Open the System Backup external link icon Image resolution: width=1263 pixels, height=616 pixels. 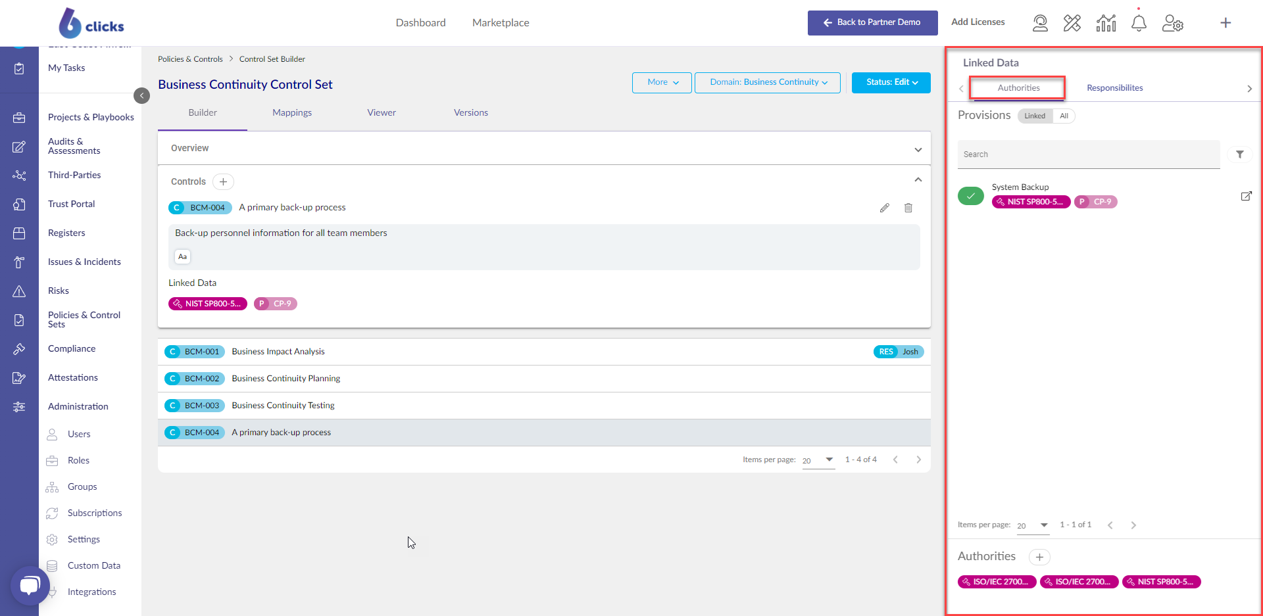pos(1246,196)
